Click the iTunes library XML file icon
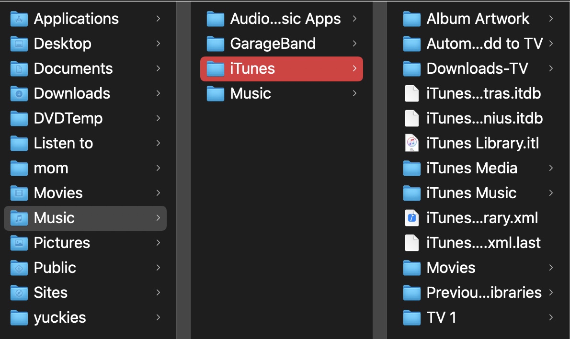570x339 pixels. click(x=412, y=218)
